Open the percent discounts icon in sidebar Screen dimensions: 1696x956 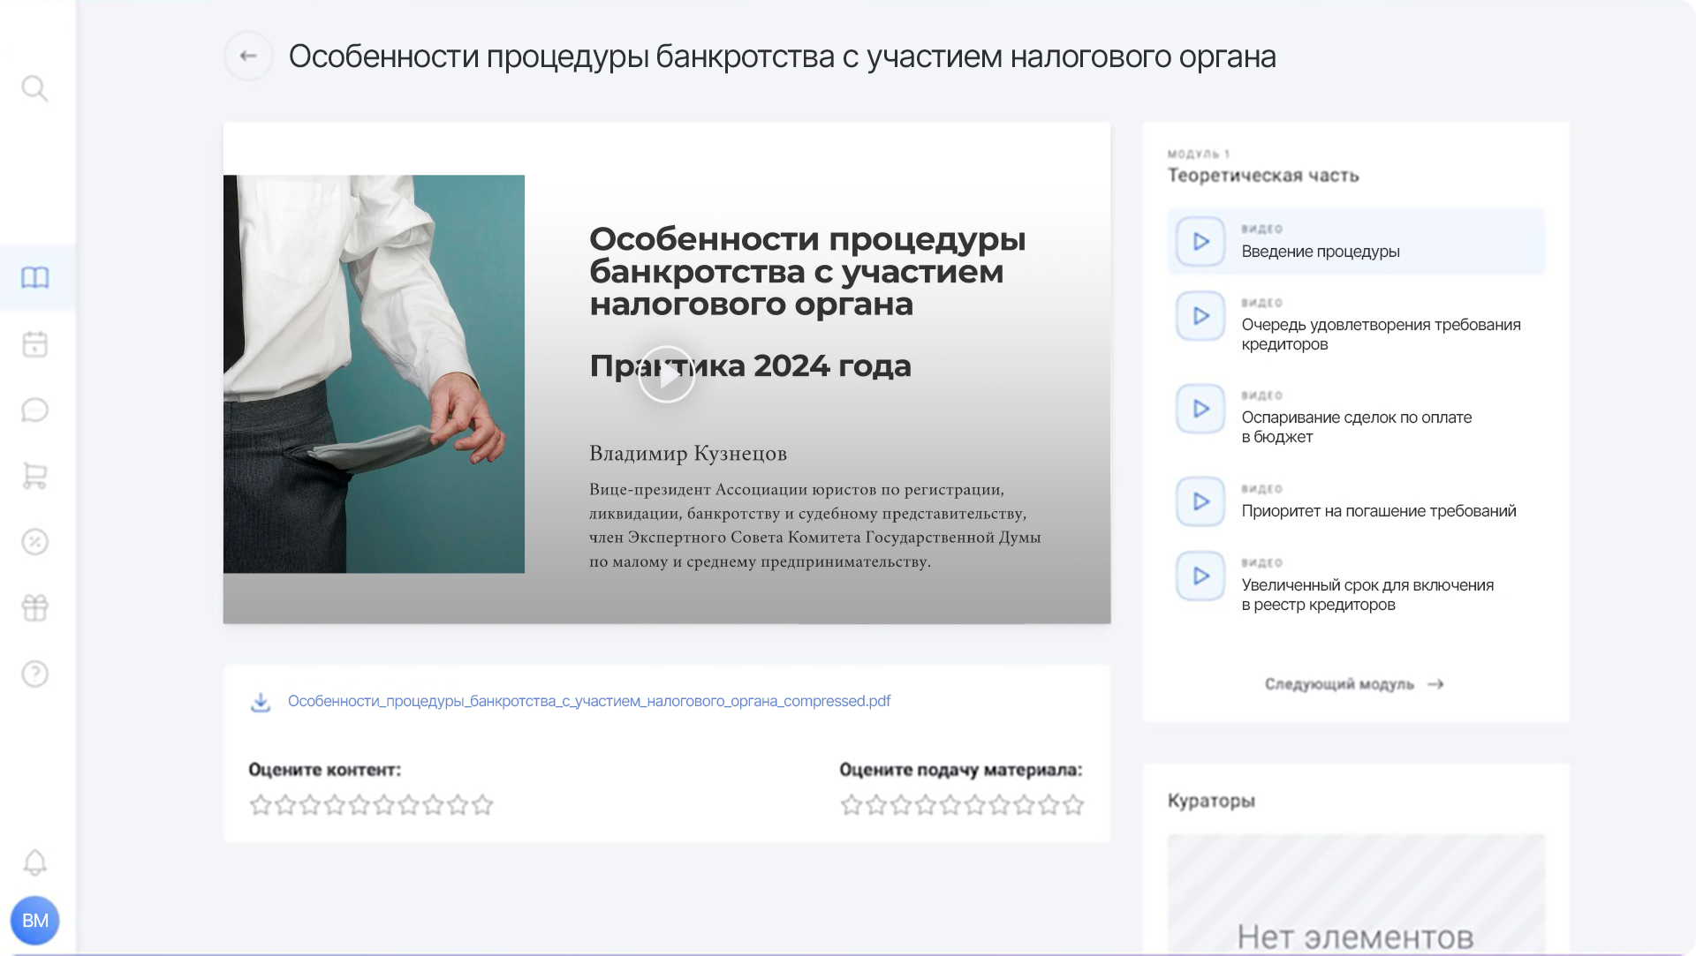pos(34,541)
